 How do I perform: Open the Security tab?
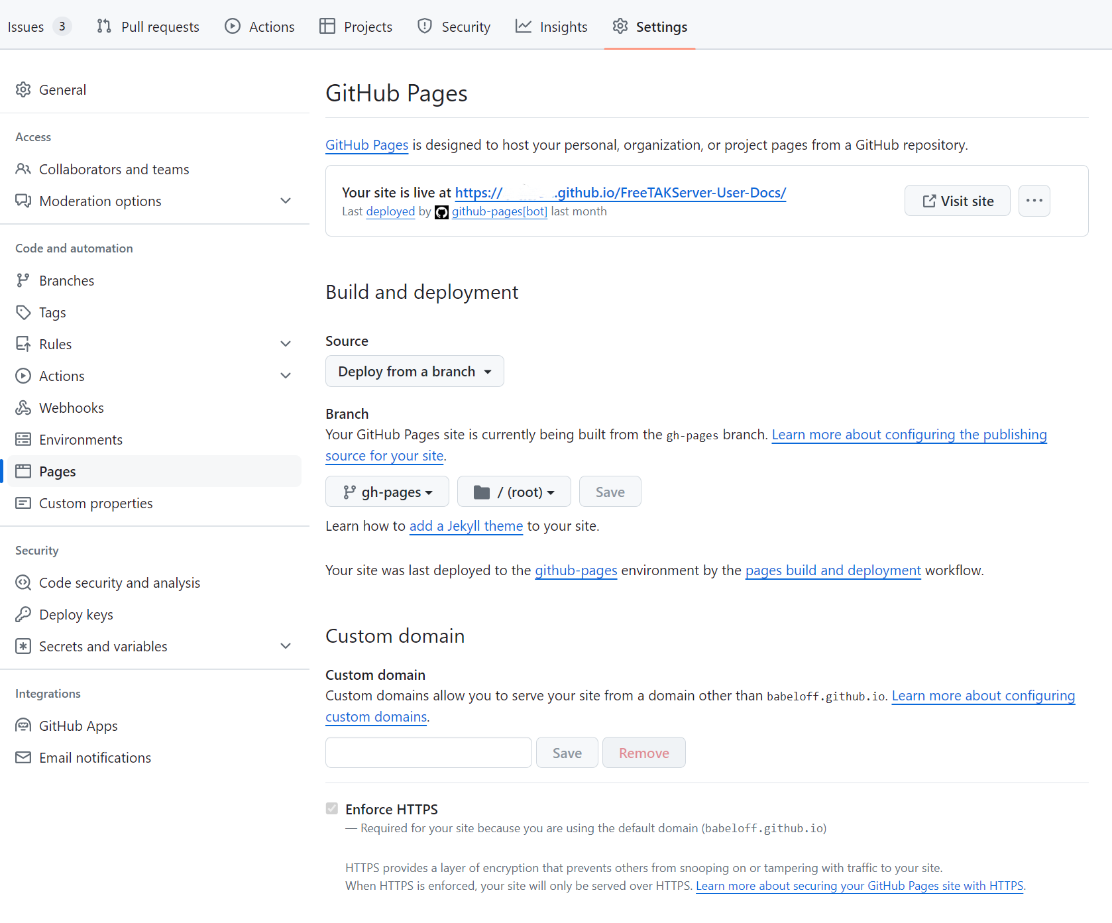454,27
